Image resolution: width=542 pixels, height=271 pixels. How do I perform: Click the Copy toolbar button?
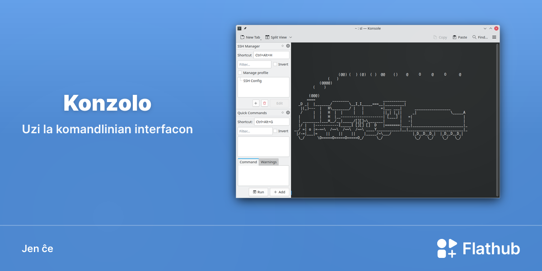tap(440, 37)
